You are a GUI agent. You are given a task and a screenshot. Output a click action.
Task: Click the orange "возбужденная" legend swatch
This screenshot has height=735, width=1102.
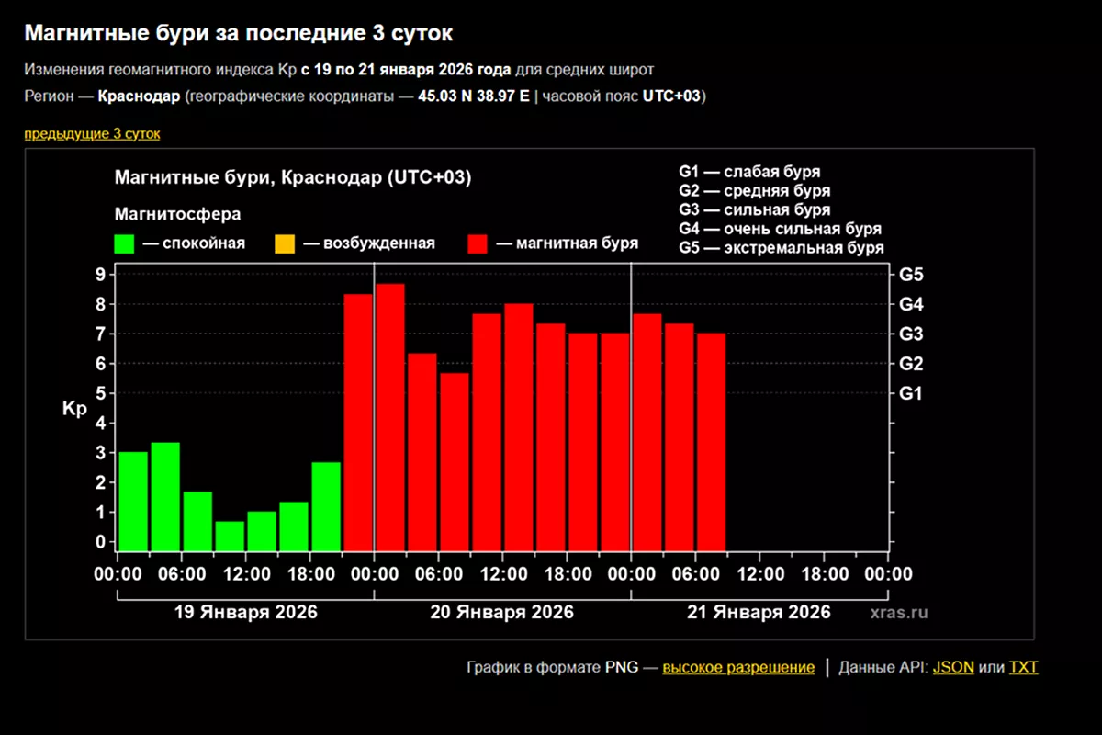(284, 243)
